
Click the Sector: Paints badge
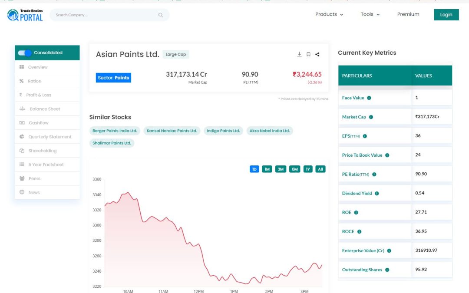pyautogui.click(x=113, y=78)
